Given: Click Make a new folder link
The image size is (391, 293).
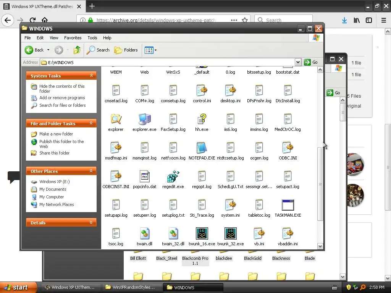Looking at the screenshot, I should click(56, 134).
